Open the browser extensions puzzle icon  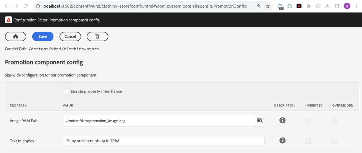click(x=309, y=6)
